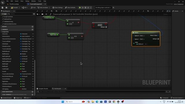Image resolution: width=185 pixels, height=104 pixels.
Task: Close the TraversalComponent tab
Action: click(45, 4)
